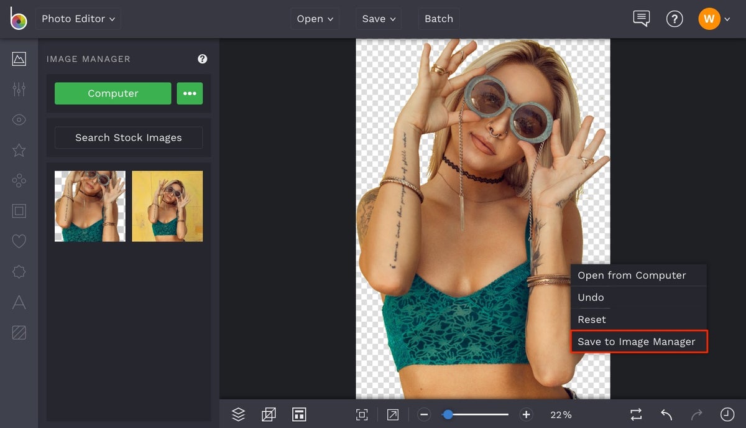Click the compare repeat arrows icon
746x428 pixels.
click(x=635, y=414)
